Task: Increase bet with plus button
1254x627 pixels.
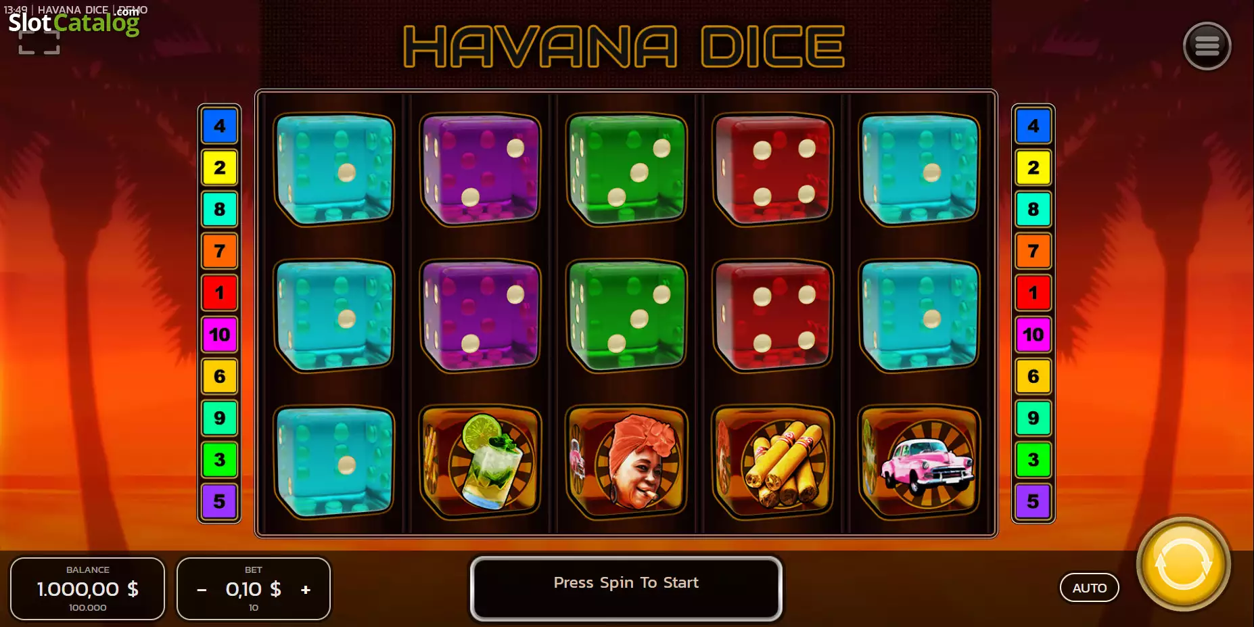Action: (306, 590)
